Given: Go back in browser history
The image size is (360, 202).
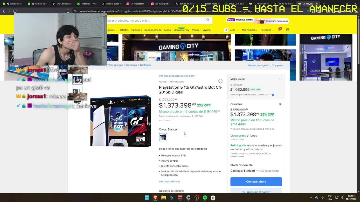Looking at the screenshot, I should (4, 11).
